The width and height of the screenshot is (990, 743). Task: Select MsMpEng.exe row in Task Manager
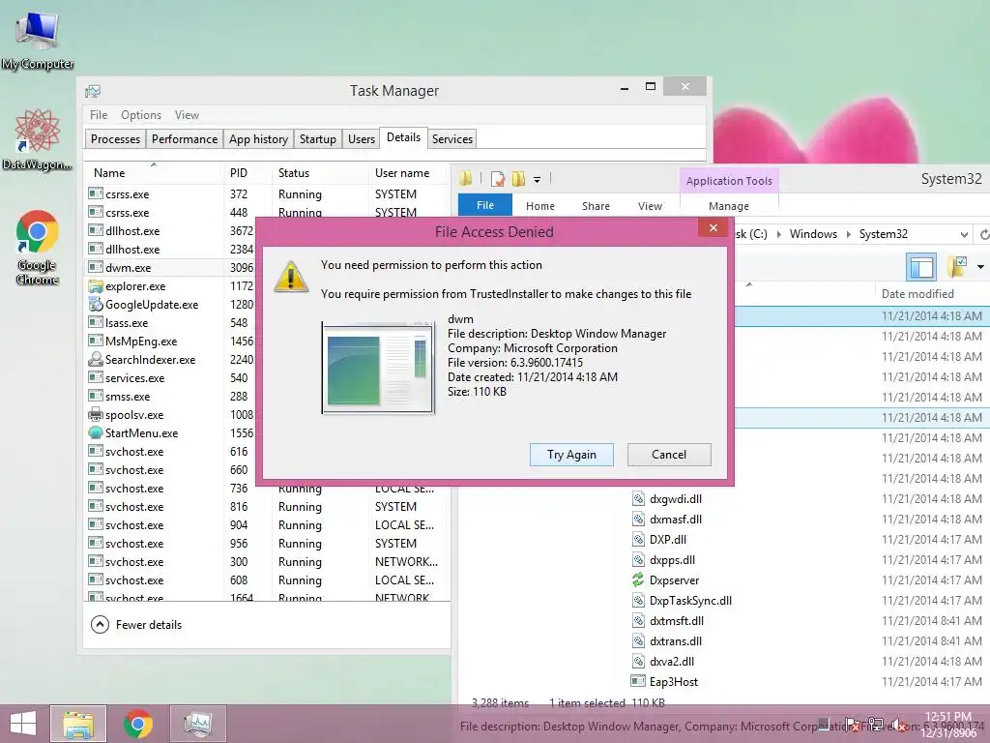[171, 341]
